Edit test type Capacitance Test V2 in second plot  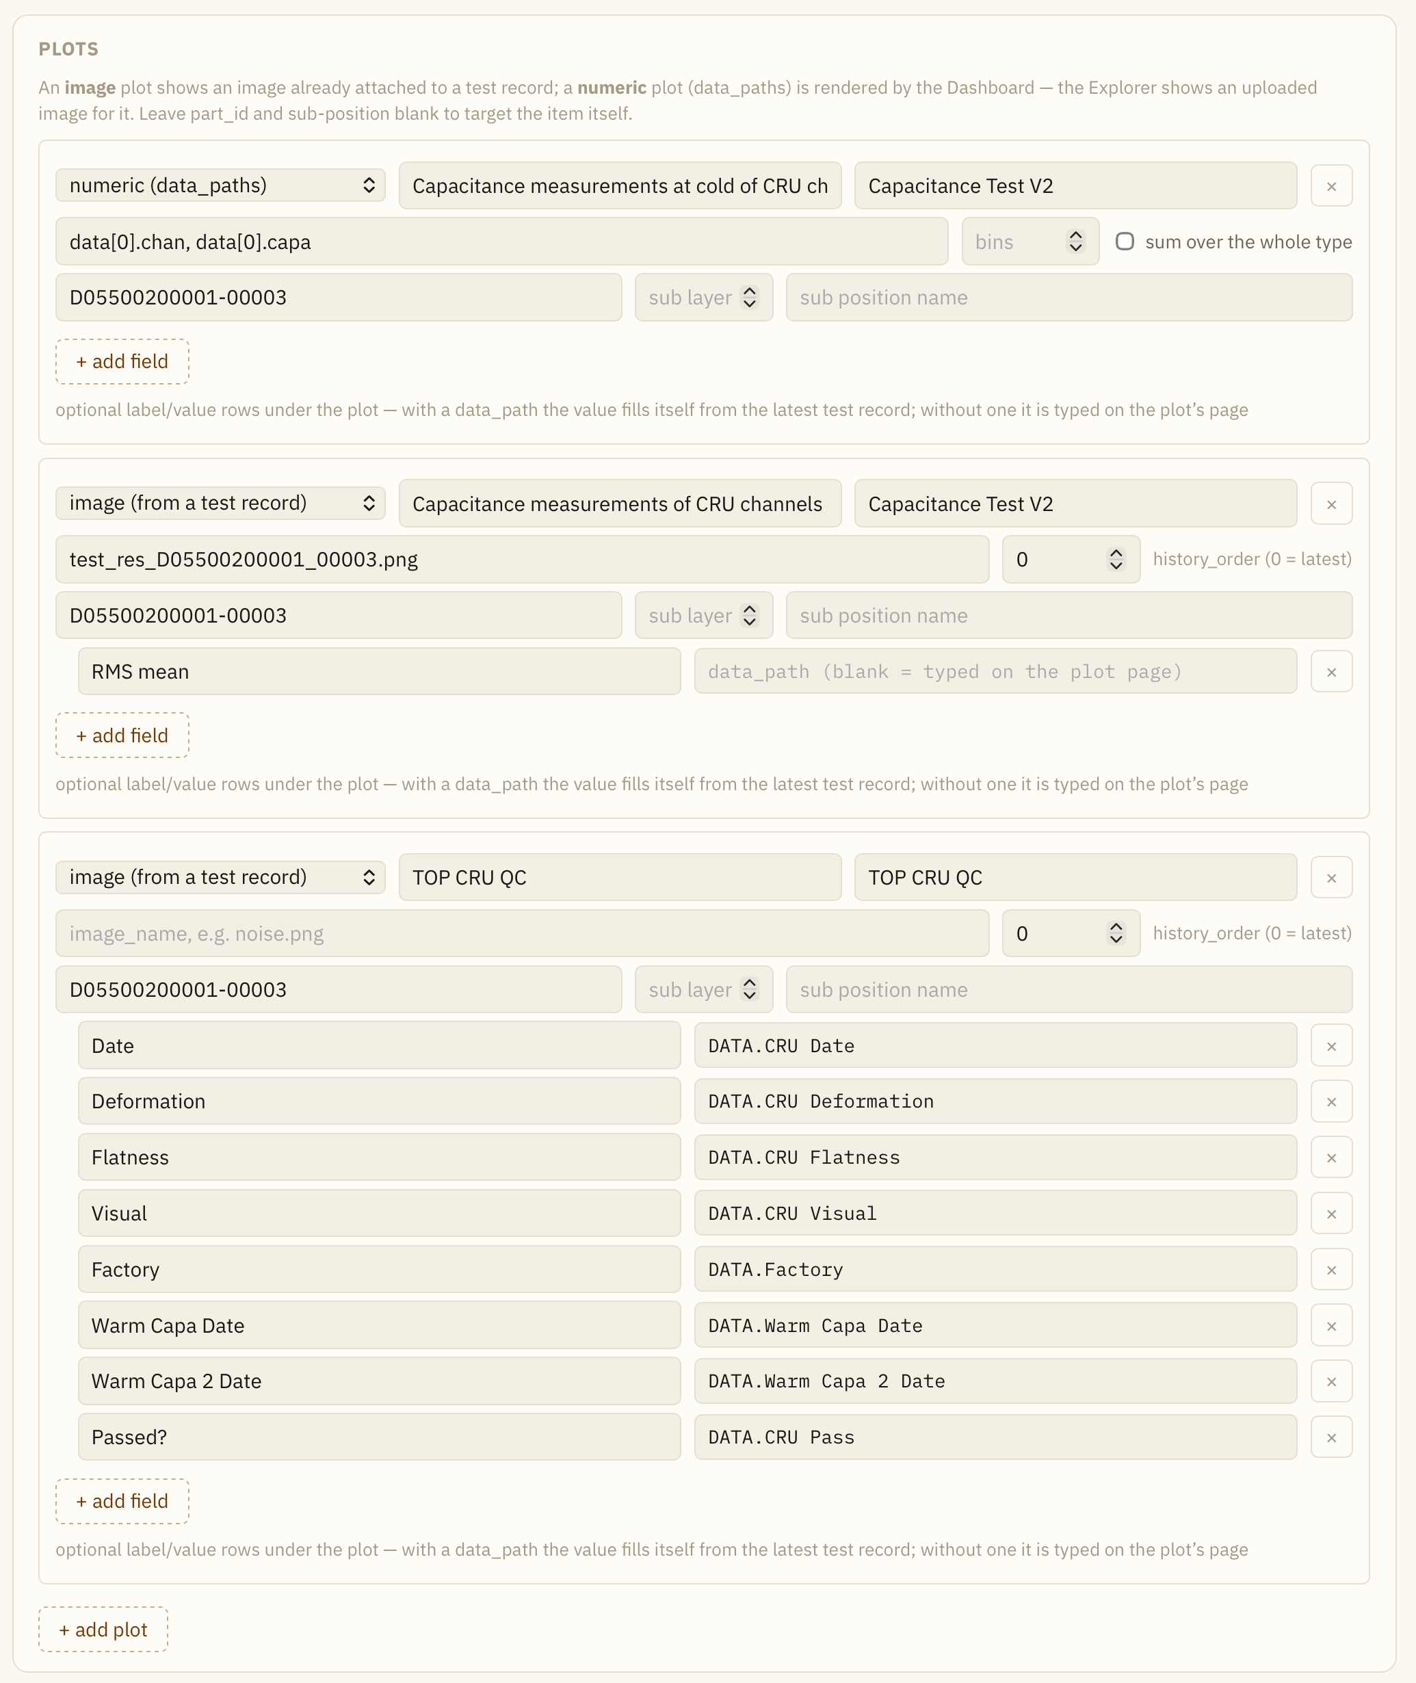[x=1075, y=504]
